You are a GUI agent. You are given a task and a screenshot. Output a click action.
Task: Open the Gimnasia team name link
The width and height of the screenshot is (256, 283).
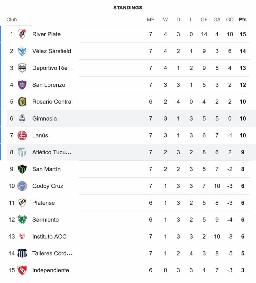tap(44, 119)
